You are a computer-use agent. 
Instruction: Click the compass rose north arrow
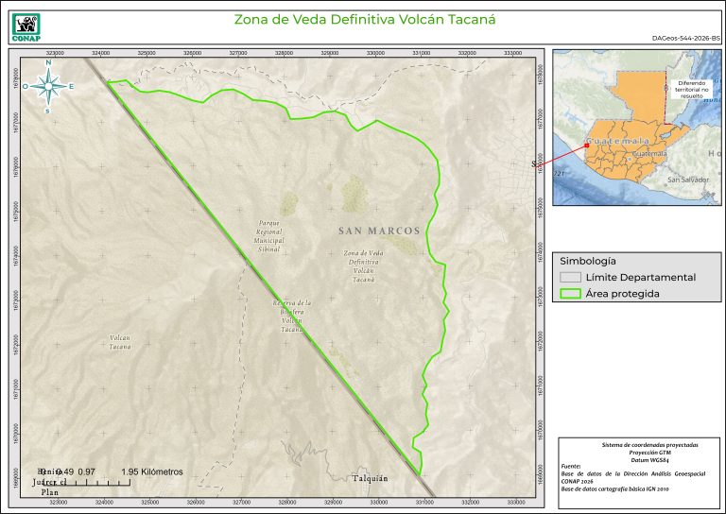pos(47,86)
